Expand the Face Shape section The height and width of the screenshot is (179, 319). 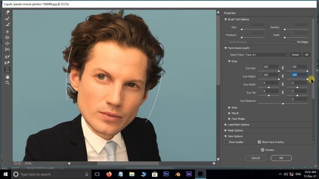pyautogui.click(x=229, y=119)
